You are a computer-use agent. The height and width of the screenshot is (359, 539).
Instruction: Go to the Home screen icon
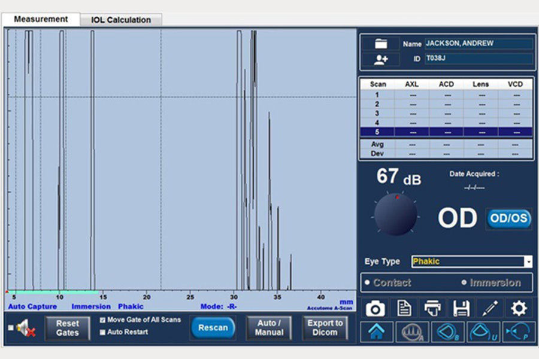point(377,332)
